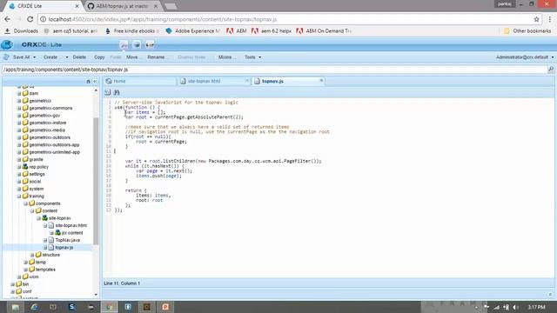
Task: Click the CRXDE node path field
Action: click(274, 70)
